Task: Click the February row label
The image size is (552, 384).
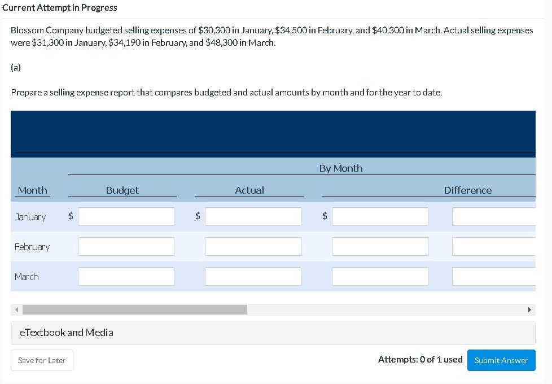Action: tap(32, 247)
